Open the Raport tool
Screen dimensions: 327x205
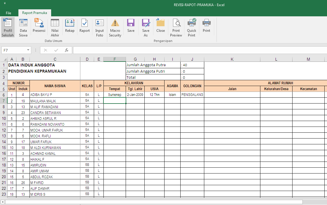84,27
